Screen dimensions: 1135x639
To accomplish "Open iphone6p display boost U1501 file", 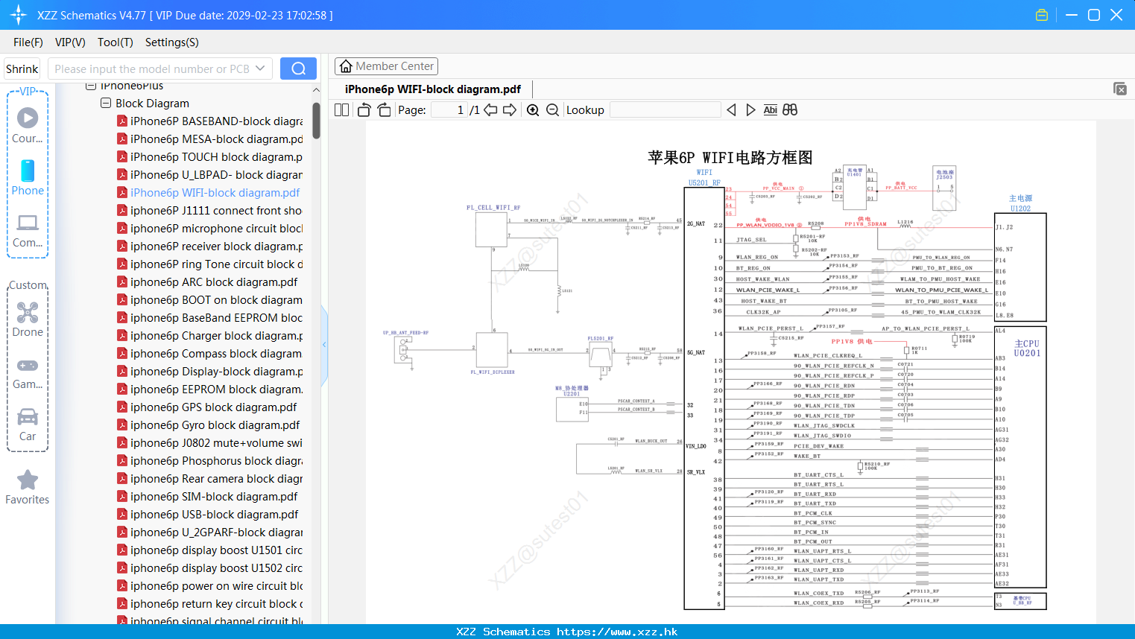I will click(x=209, y=550).
